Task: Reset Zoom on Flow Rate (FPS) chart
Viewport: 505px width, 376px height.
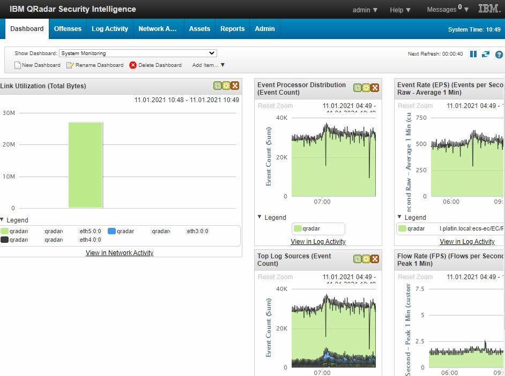Action: pyautogui.click(x=415, y=277)
